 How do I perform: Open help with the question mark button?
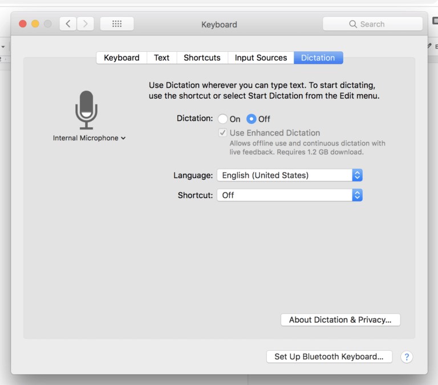click(407, 357)
